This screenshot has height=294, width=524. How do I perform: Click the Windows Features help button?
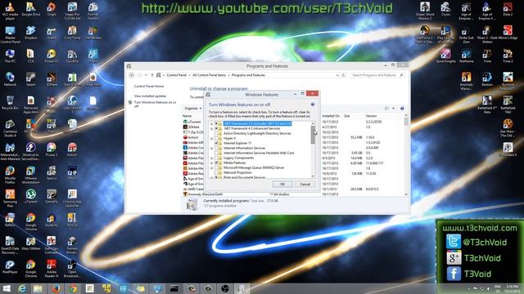click(313, 105)
